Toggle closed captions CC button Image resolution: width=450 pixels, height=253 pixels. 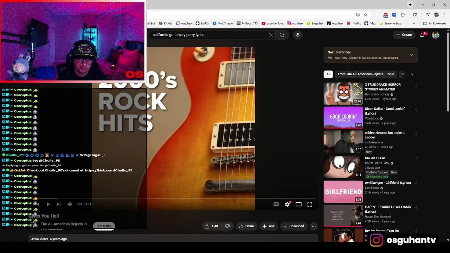[276, 204]
